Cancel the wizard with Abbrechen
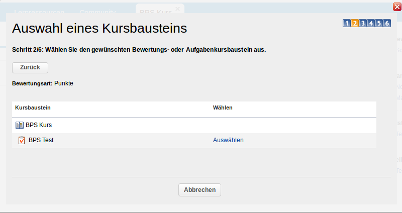Screen dimensions: 402x213 coord(199,190)
